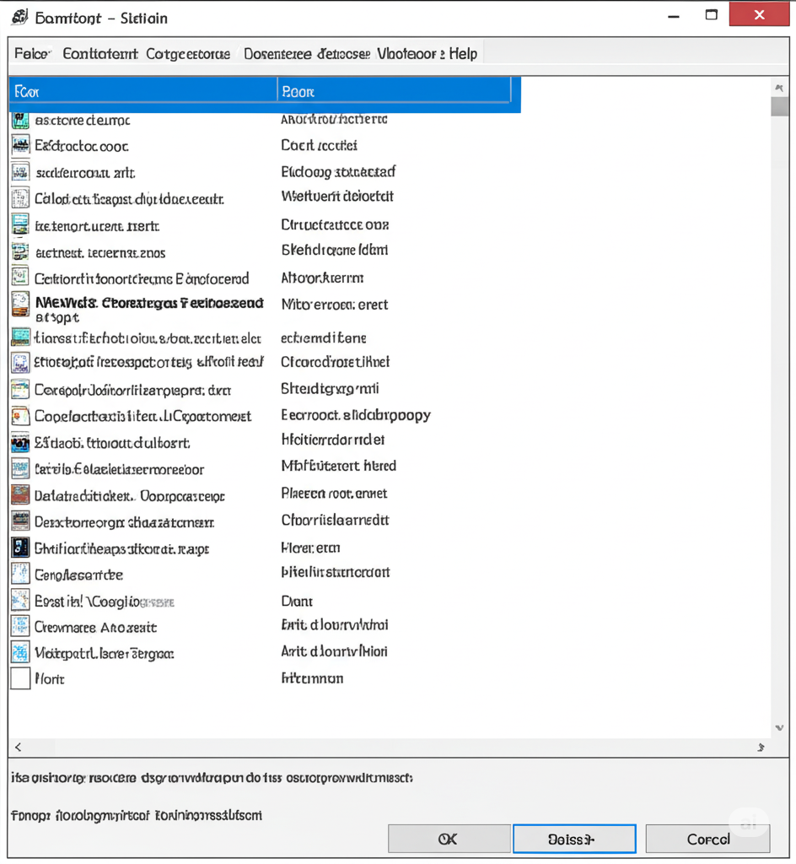Select the 'Cfoorıielaarnedtt' cell
Screen dimensions: 796x864
point(336,520)
